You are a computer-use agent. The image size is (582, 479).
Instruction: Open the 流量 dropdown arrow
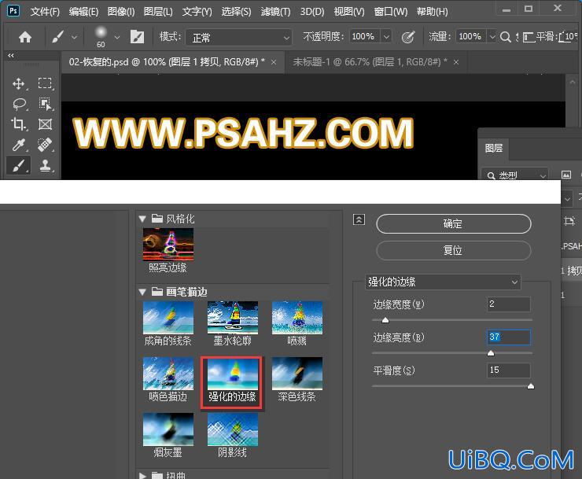pyautogui.click(x=492, y=37)
